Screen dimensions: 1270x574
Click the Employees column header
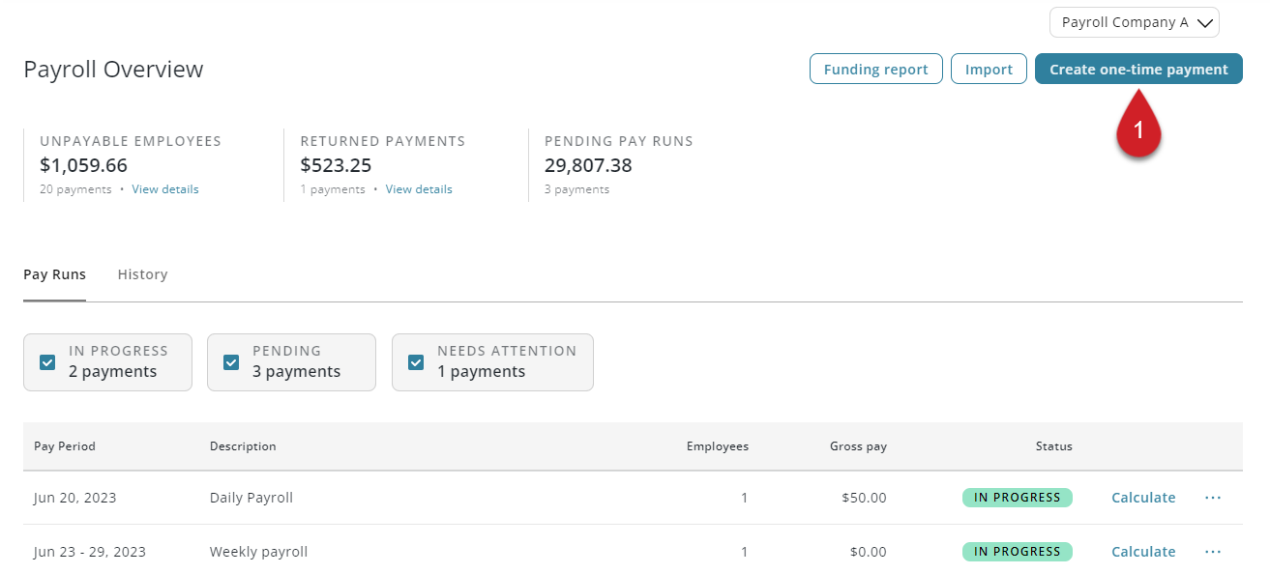click(x=717, y=446)
